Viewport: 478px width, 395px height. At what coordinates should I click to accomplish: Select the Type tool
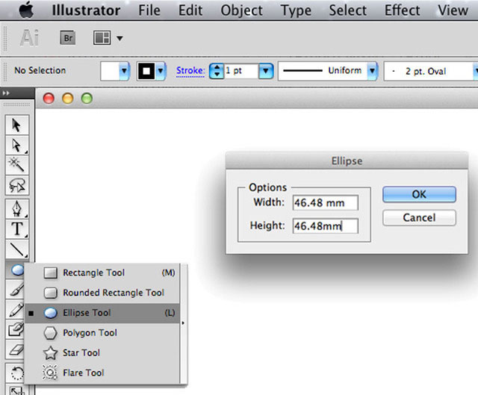[17, 229]
